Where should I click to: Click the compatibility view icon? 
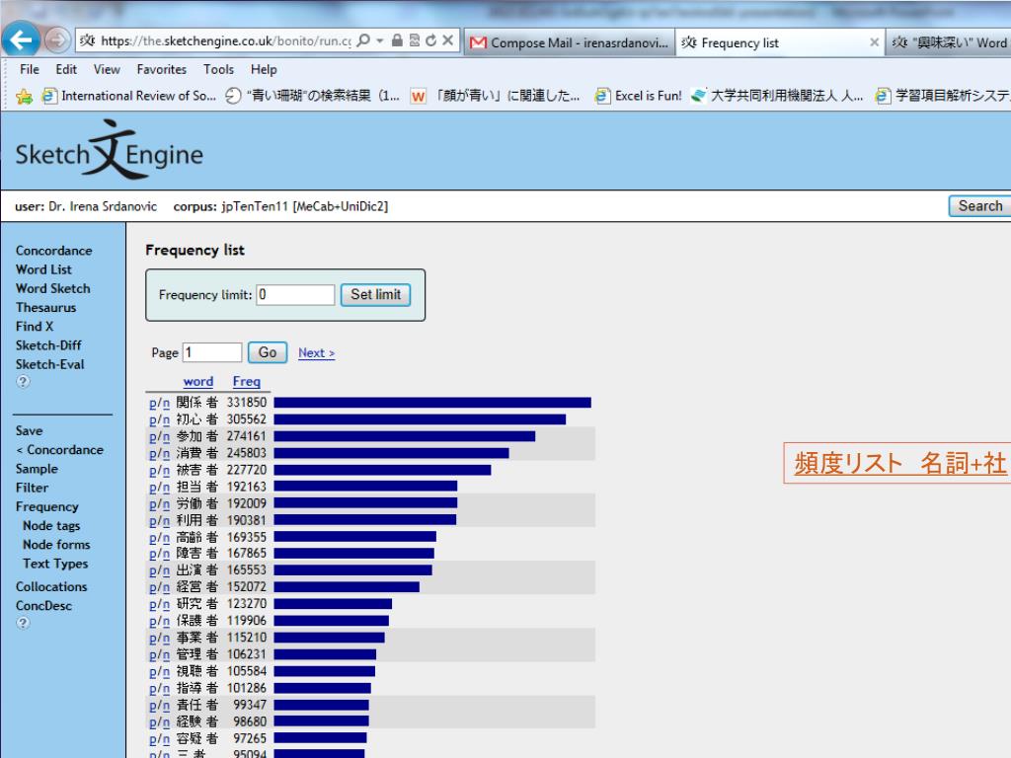pos(415,40)
